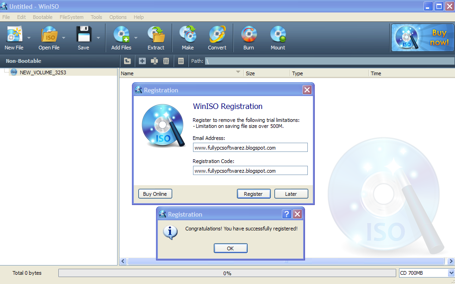Click the ISO disc logo in Registration dialog
Image resolution: width=455 pixels, height=284 pixels.
coord(163,125)
